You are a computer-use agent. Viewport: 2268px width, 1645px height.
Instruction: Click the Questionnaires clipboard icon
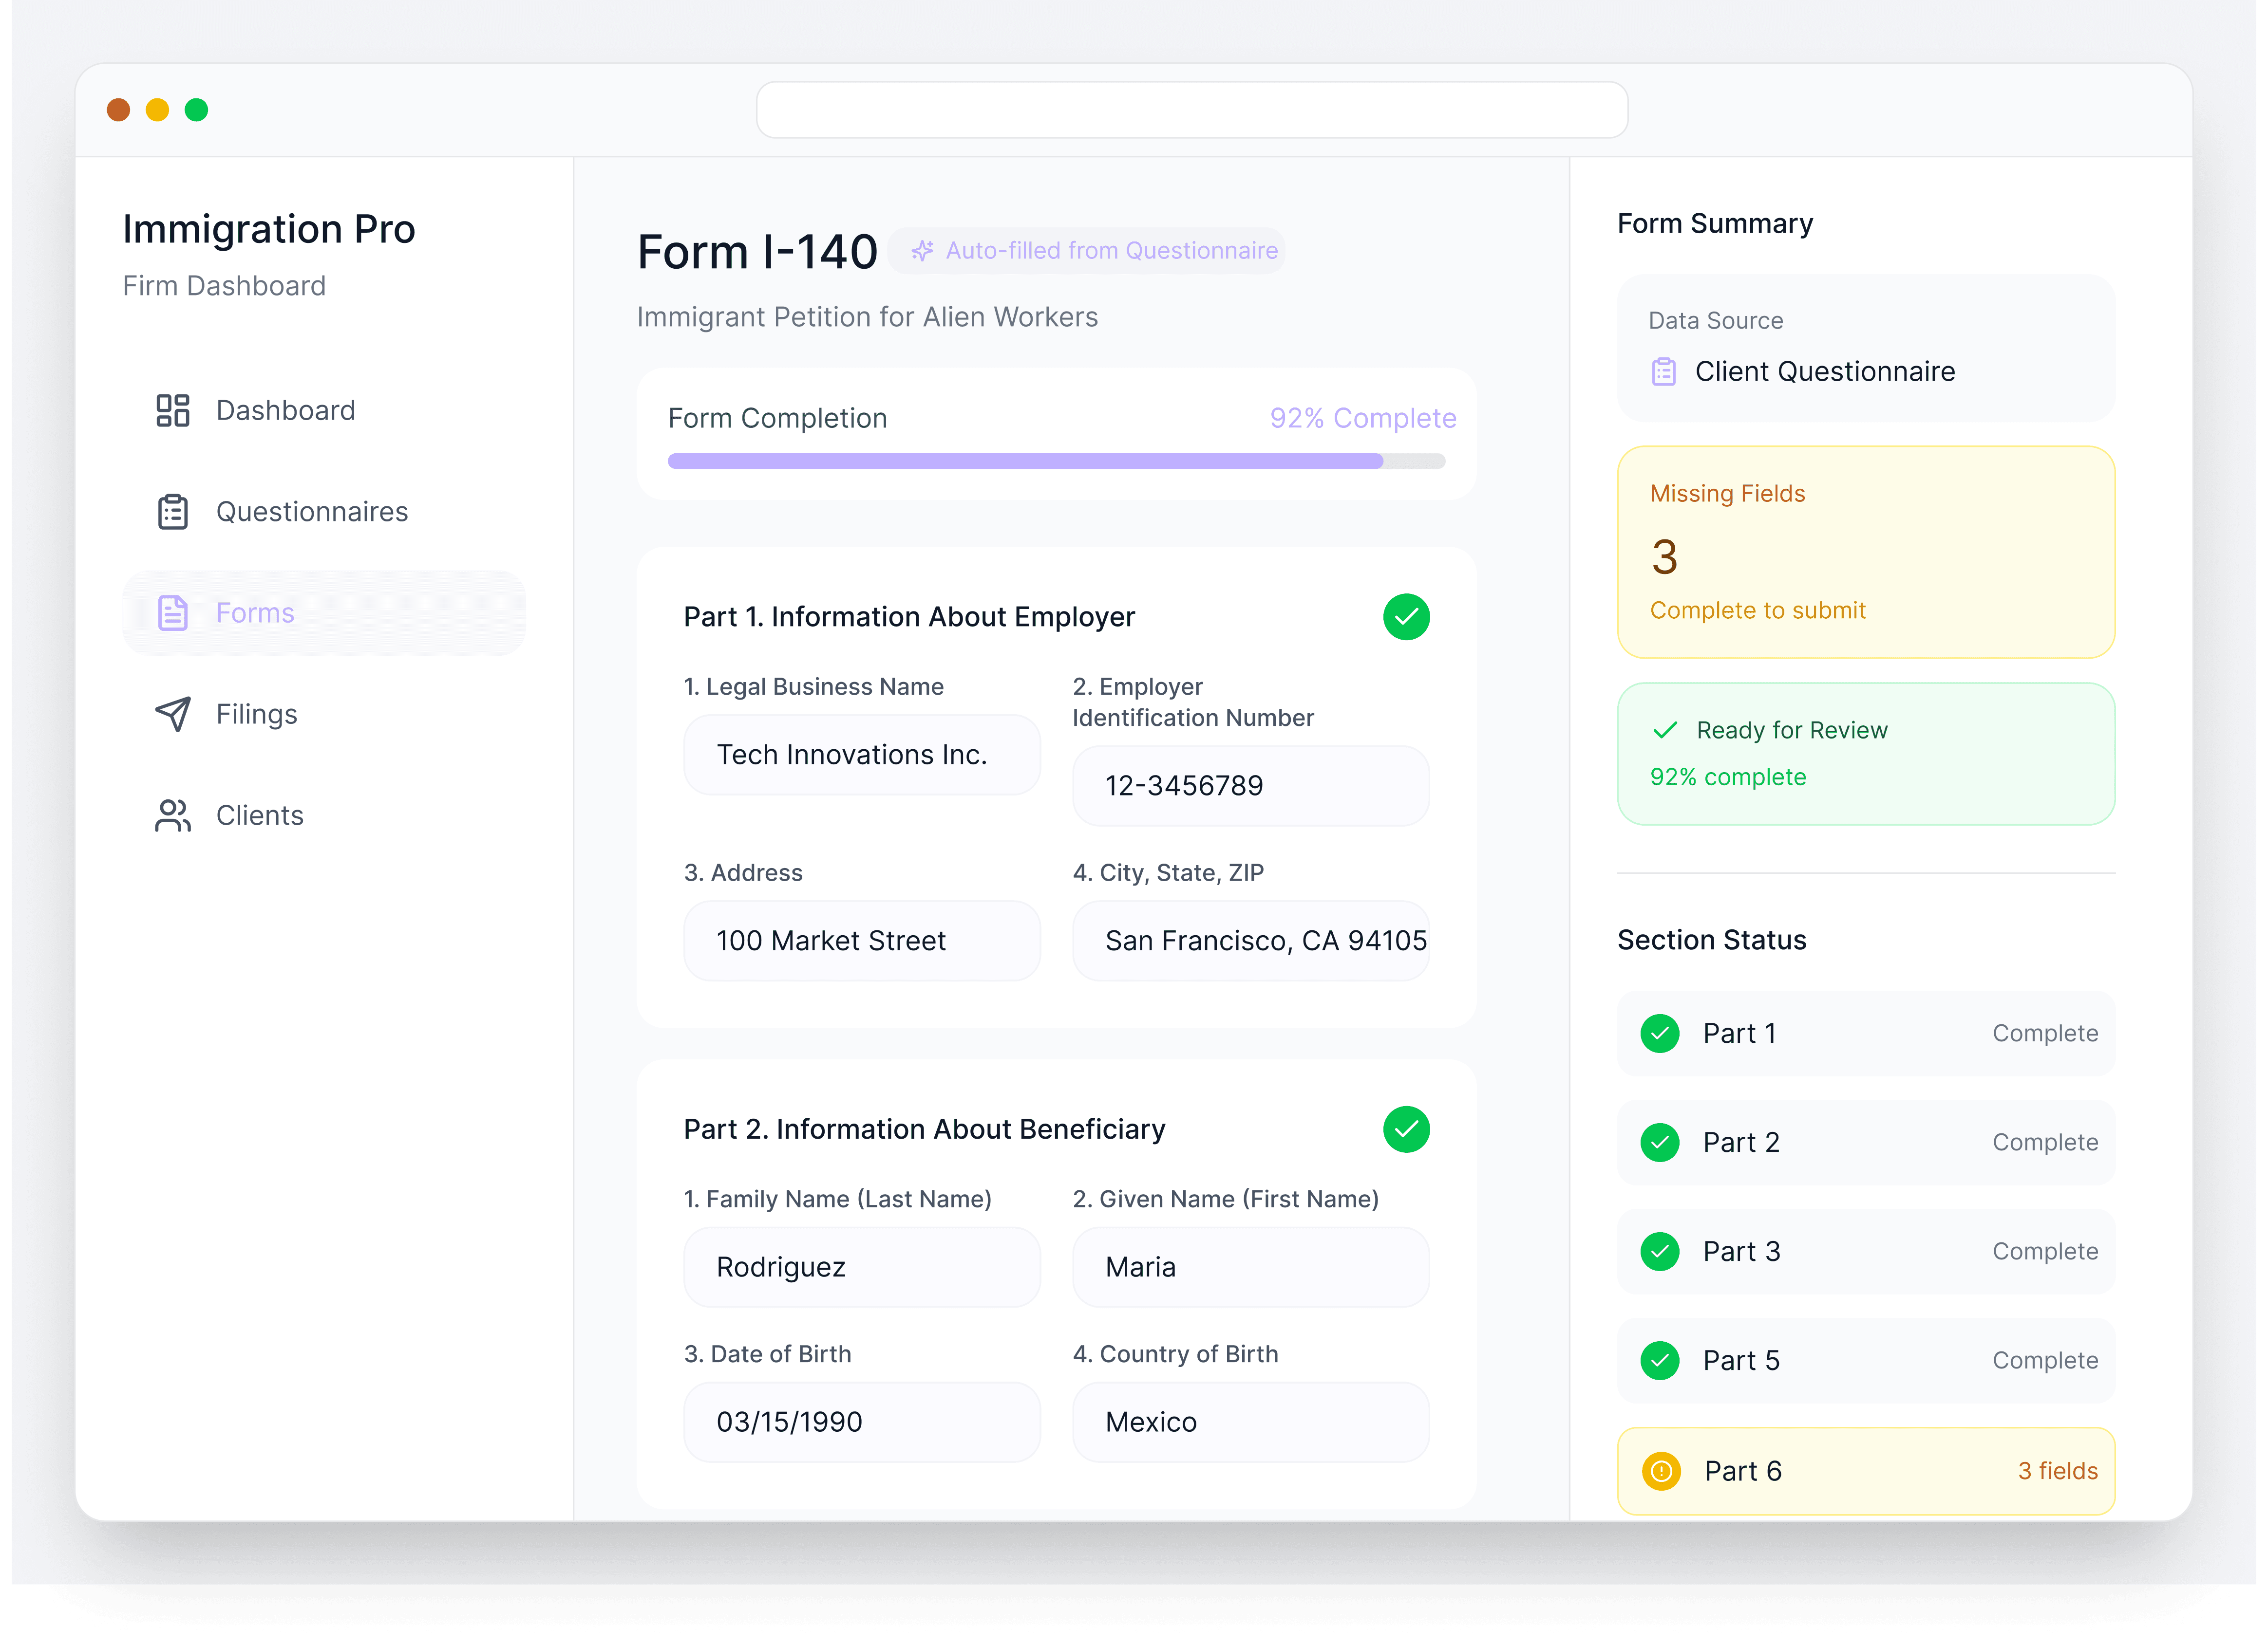tap(172, 512)
